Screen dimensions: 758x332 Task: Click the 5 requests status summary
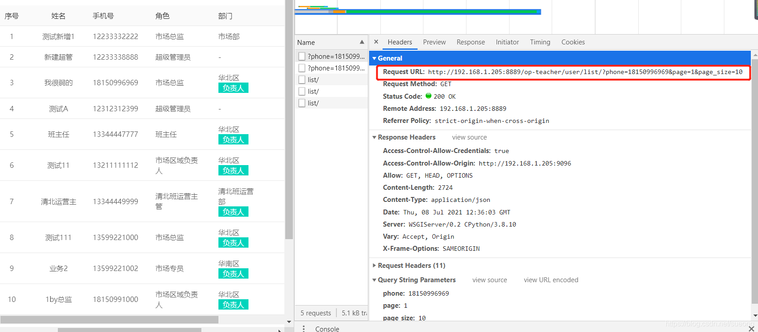pyautogui.click(x=316, y=313)
